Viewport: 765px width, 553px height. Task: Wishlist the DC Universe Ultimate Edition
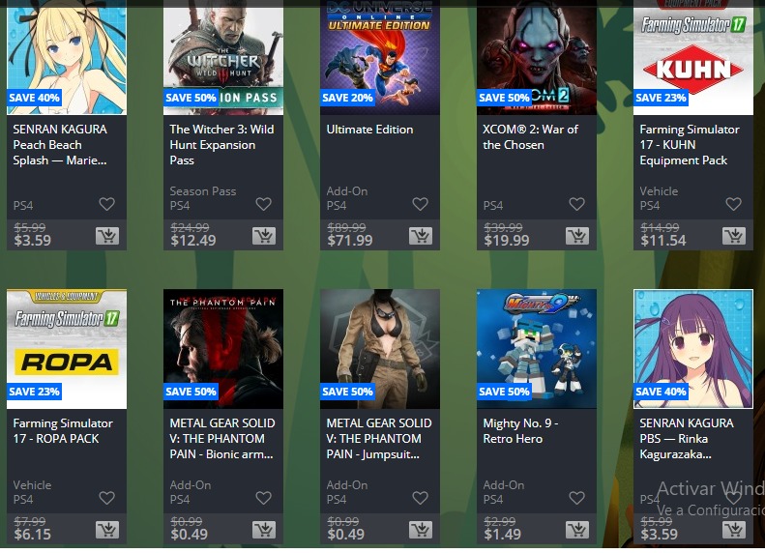pos(420,204)
